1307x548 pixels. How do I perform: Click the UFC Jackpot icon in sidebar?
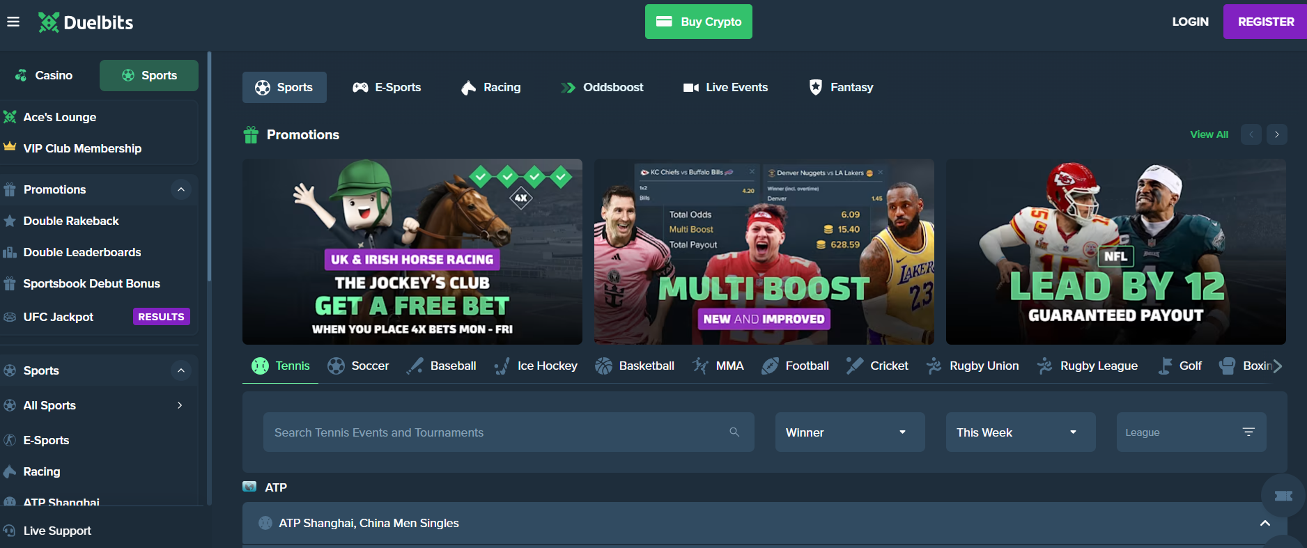[x=10, y=317]
